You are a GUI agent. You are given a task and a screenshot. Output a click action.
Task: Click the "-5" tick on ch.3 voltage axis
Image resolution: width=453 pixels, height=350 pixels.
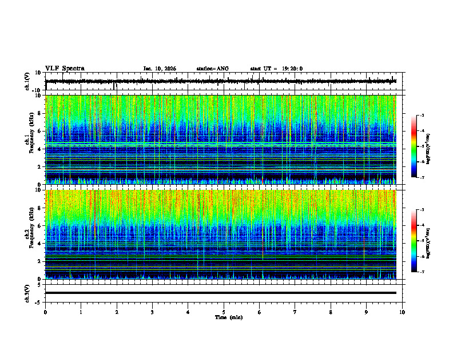(38, 303)
